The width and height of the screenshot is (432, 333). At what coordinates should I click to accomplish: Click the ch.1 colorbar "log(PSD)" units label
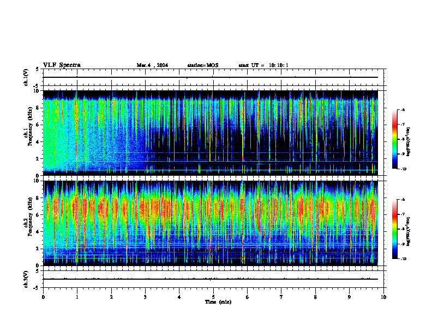pos(408,141)
